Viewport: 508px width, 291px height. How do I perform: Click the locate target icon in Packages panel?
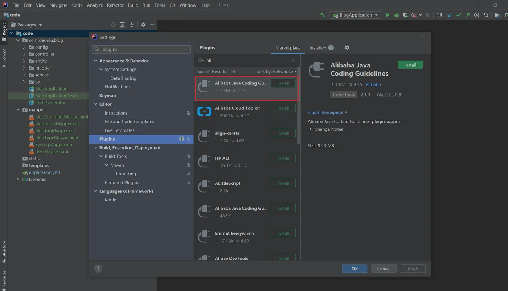click(x=114, y=25)
